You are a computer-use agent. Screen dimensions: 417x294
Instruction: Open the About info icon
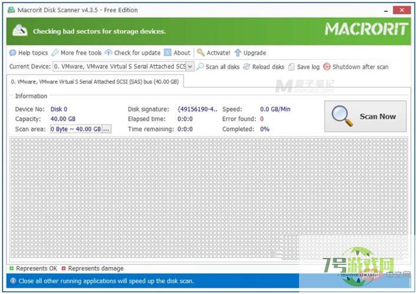(x=168, y=53)
